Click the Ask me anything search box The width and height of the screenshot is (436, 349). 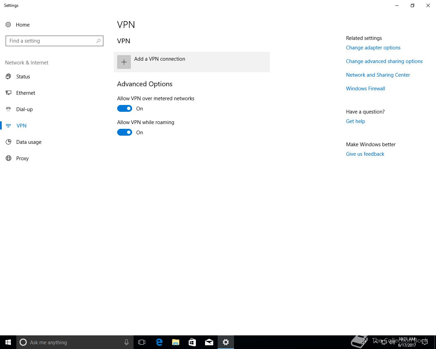point(75,342)
